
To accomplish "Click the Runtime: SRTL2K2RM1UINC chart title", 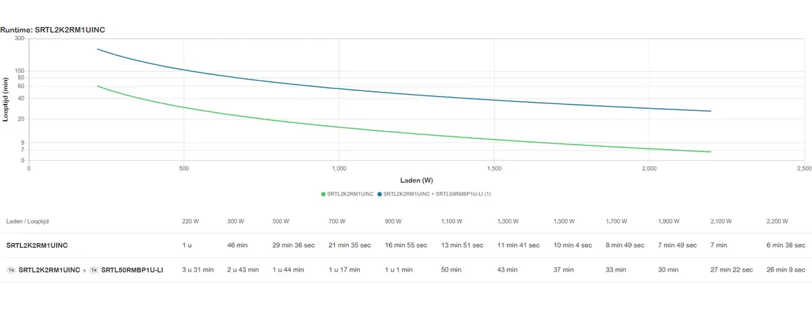I will (53, 30).
